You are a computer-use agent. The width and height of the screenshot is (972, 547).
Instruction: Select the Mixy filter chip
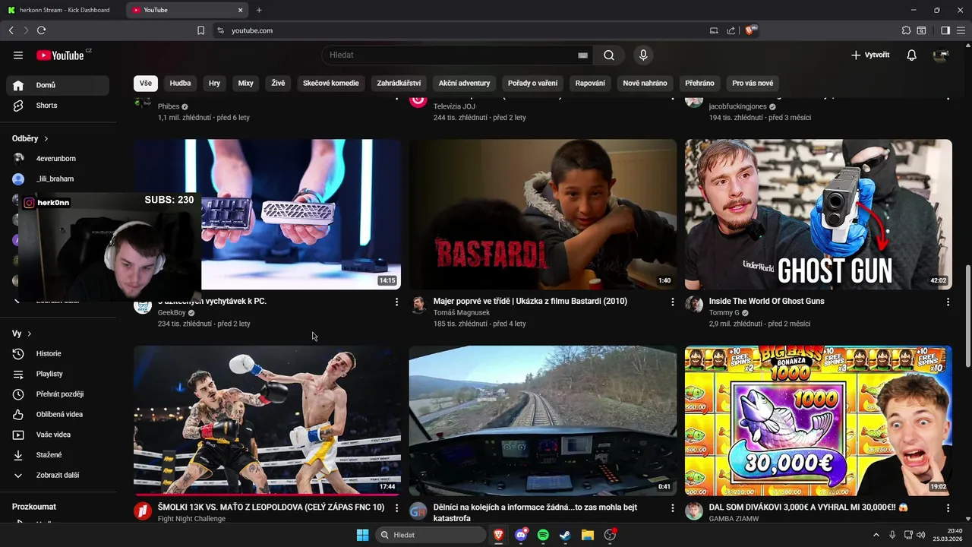tap(245, 83)
